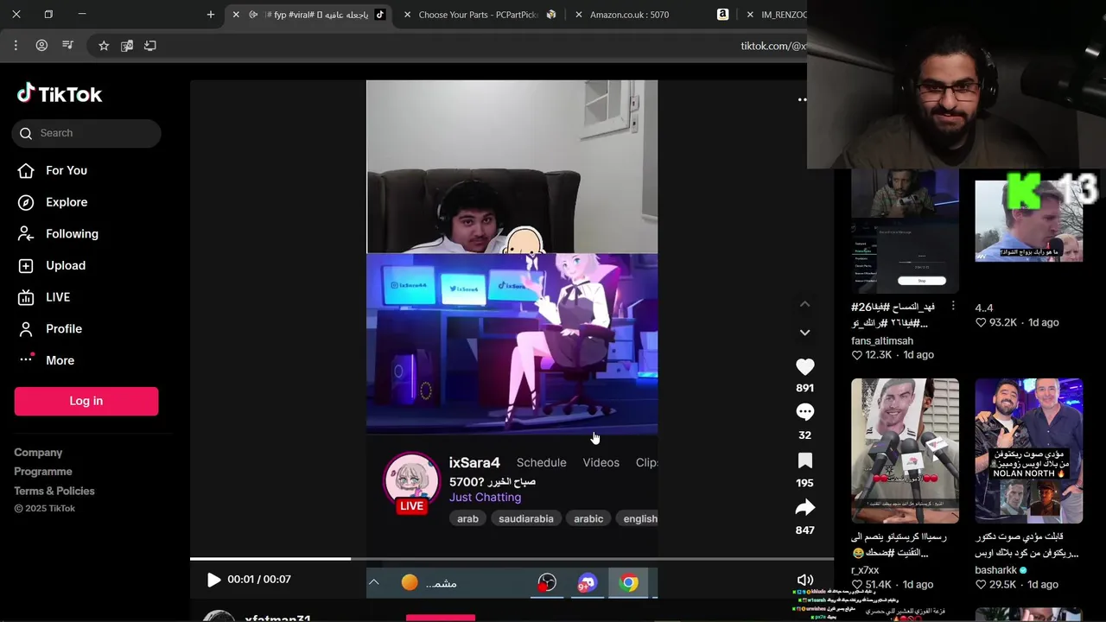The width and height of the screenshot is (1106, 622).
Task: Save video with the bookmark icon
Action: pyautogui.click(x=804, y=460)
